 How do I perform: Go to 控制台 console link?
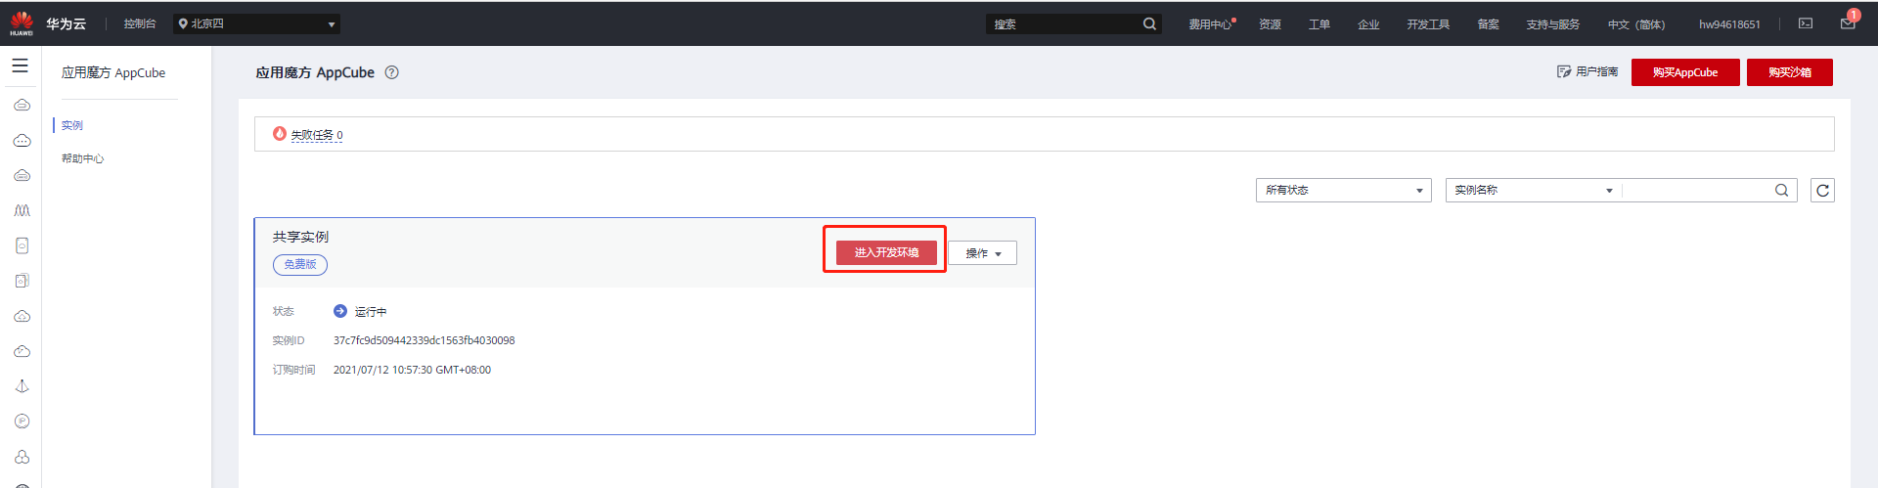pos(140,23)
